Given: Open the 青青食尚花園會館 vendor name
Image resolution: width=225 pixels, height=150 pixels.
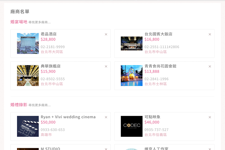Looking at the screenshot, I should tap(160, 66).
